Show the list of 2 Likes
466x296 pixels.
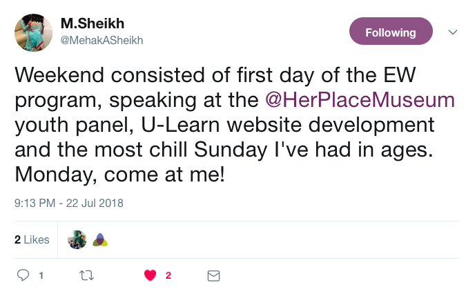(32, 239)
